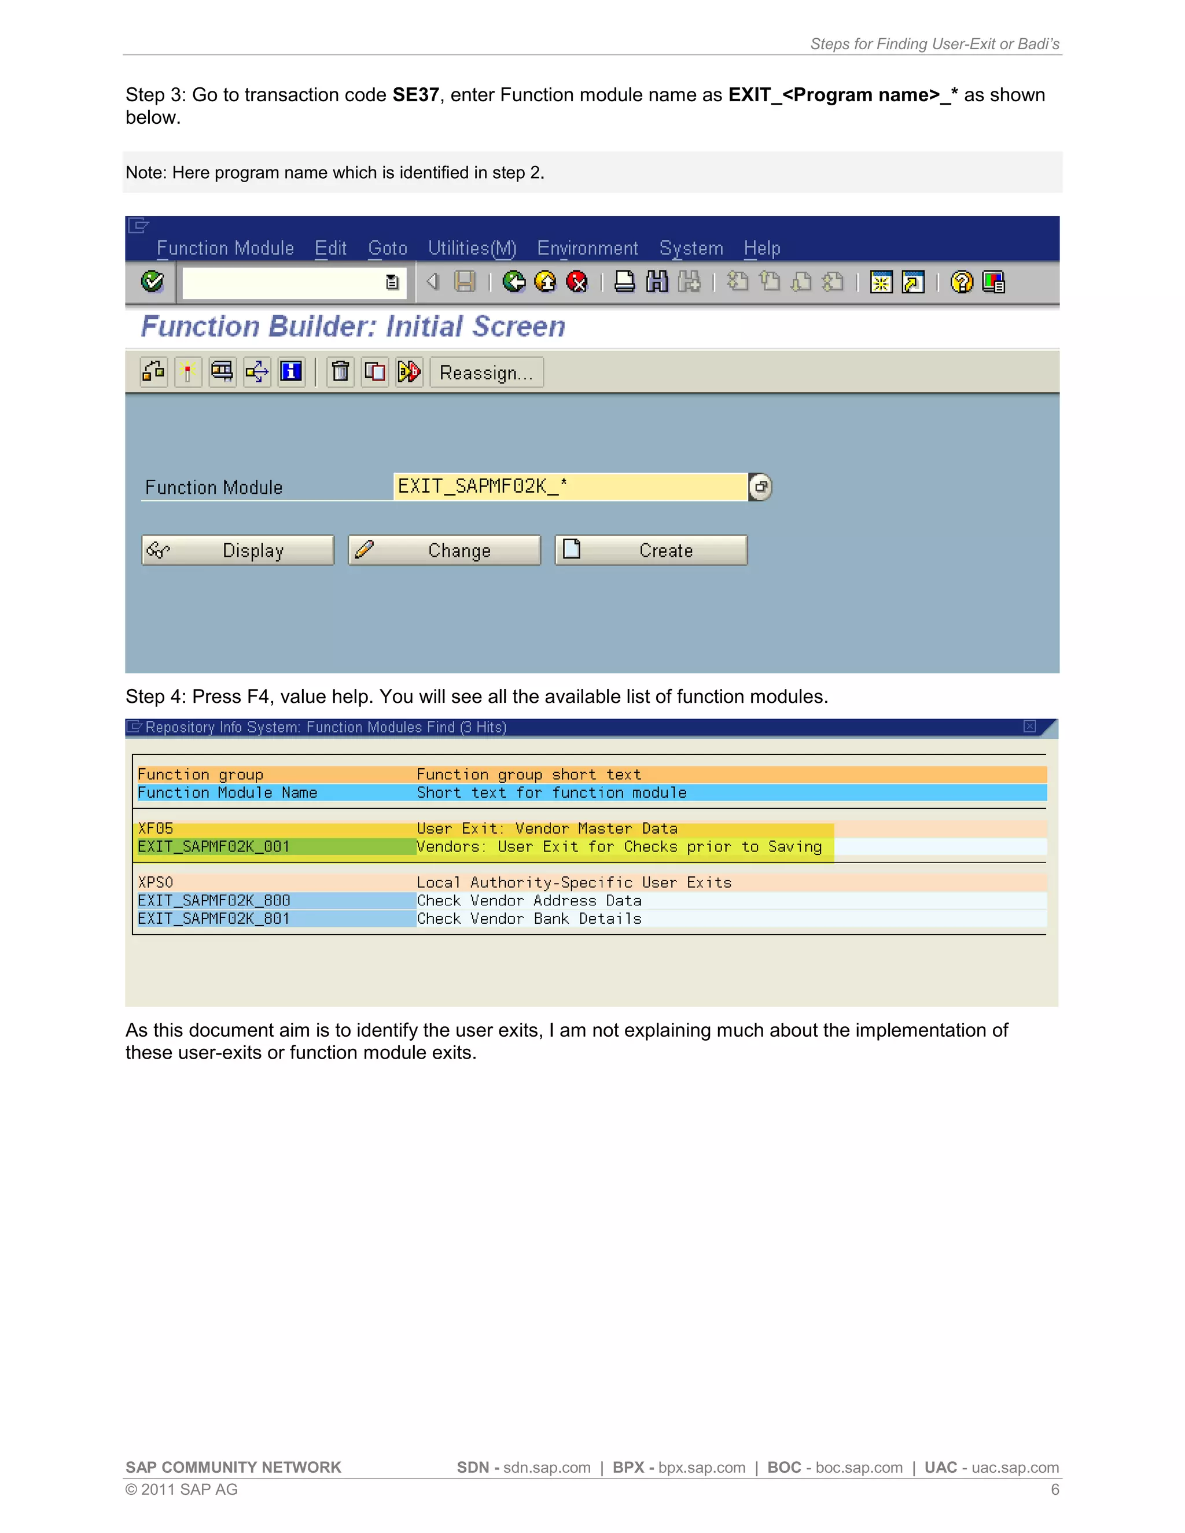This screenshot has width=1185, height=1533.
Task: Click the bpx.sap.com footer link
Action: [701, 1468]
